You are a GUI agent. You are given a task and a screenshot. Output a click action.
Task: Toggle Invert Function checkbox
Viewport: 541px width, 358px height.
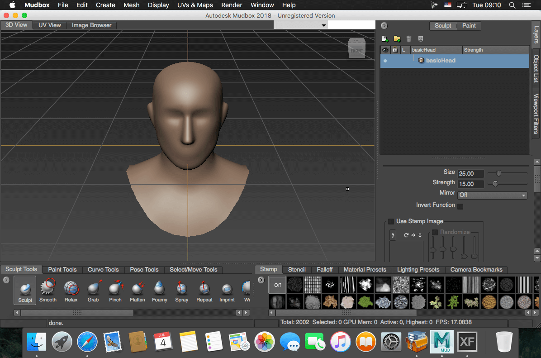click(x=460, y=206)
